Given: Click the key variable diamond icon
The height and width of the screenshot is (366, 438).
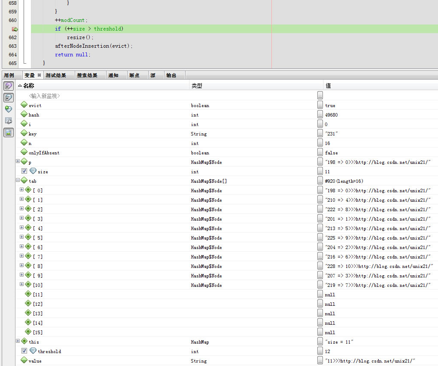Looking at the screenshot, I should 24,133.
